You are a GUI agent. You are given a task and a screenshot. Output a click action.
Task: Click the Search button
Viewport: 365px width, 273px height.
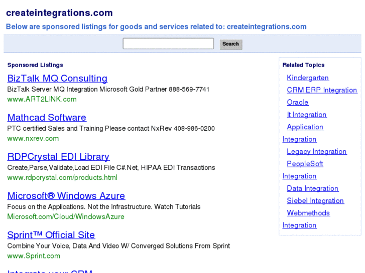click(x=230, y=44)
